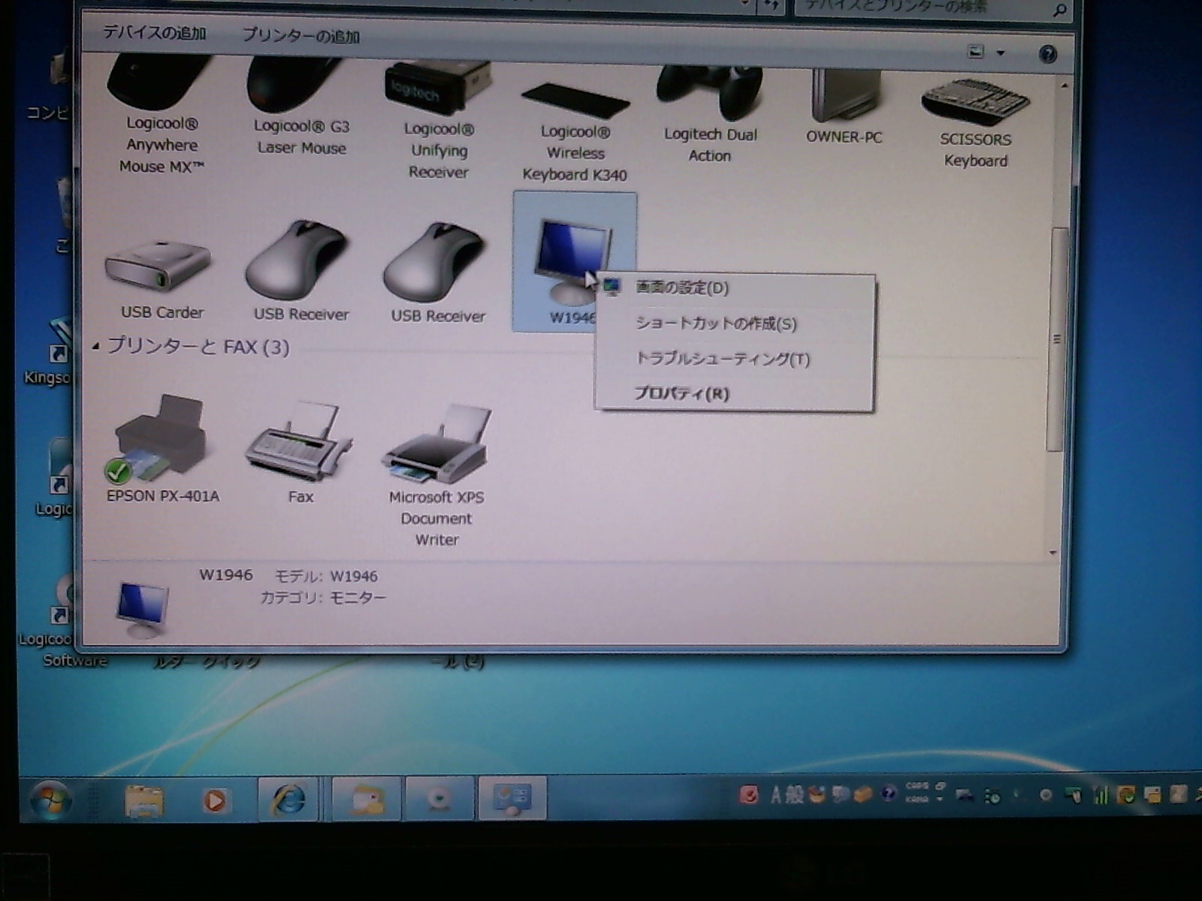Click モデル: W1946 in the details pane

(326, 577)
